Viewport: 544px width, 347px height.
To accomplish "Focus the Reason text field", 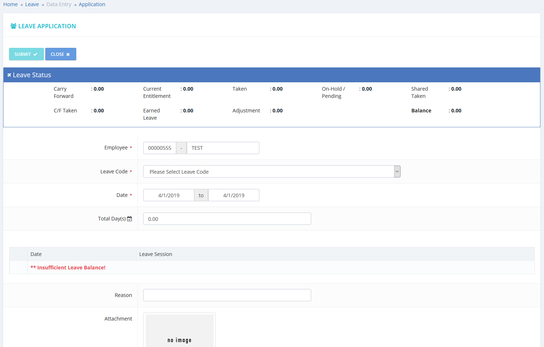I will pos(227,295).
